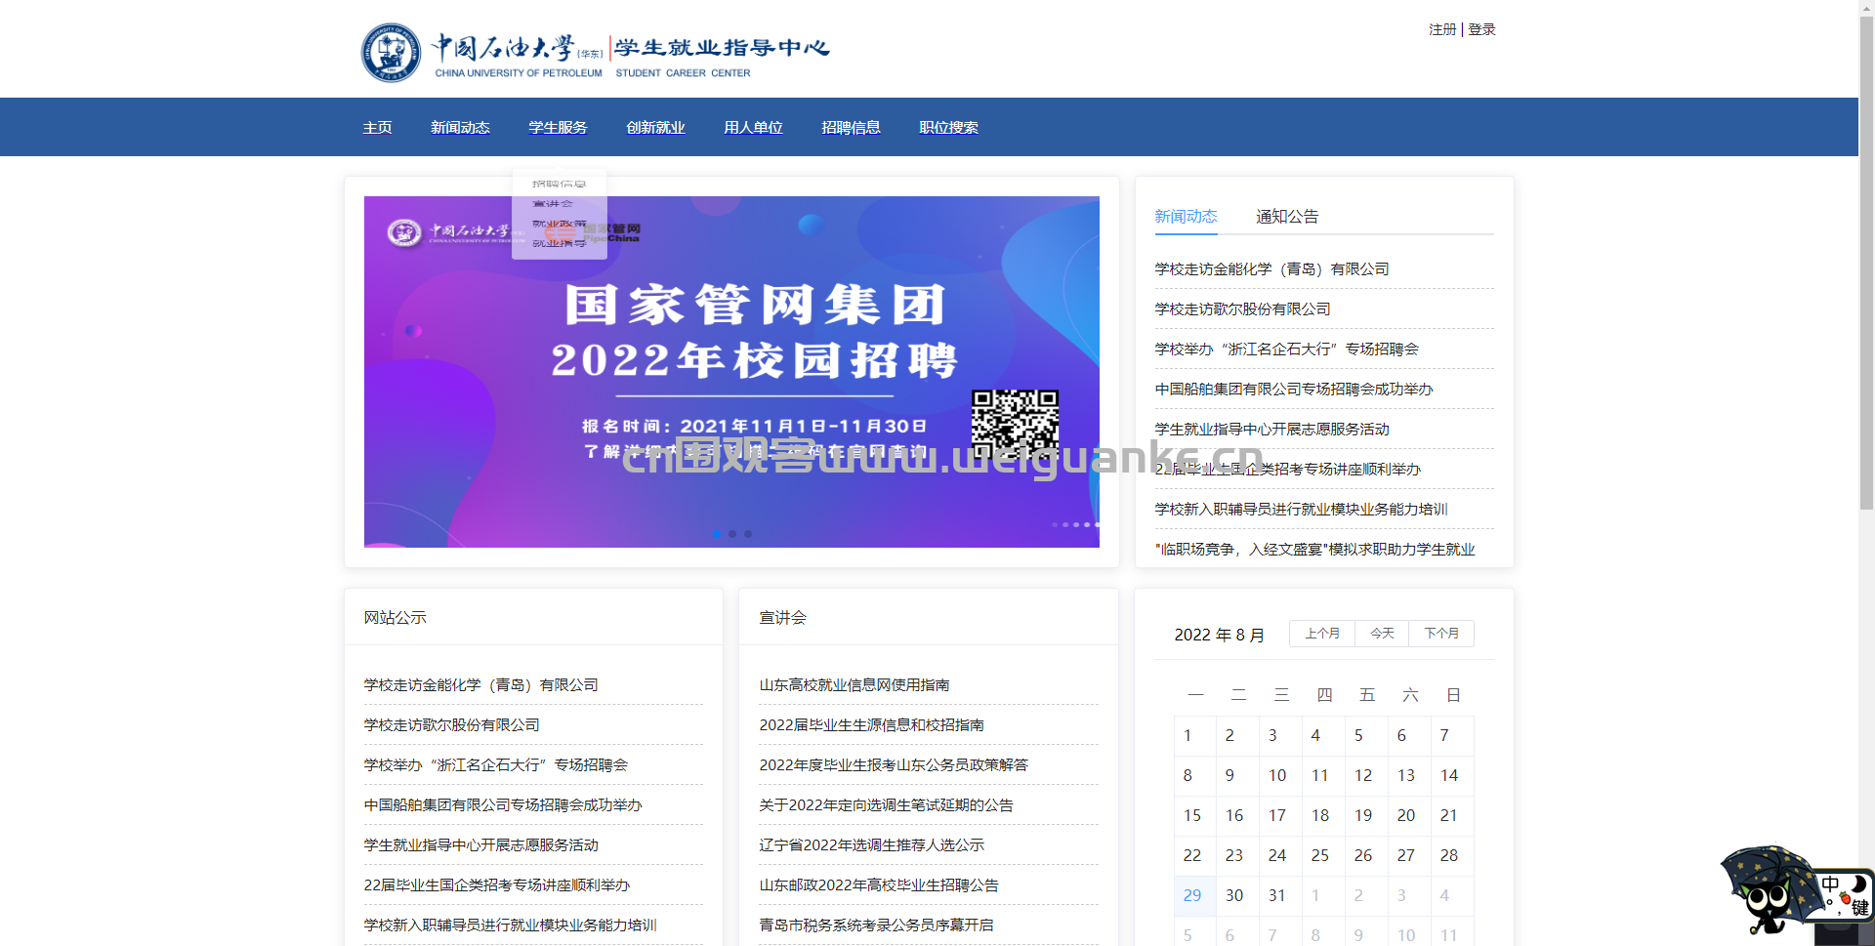Click the 下个月 next month button
This screenshot has height=946, width=1875.
[x=1440, y=634]
